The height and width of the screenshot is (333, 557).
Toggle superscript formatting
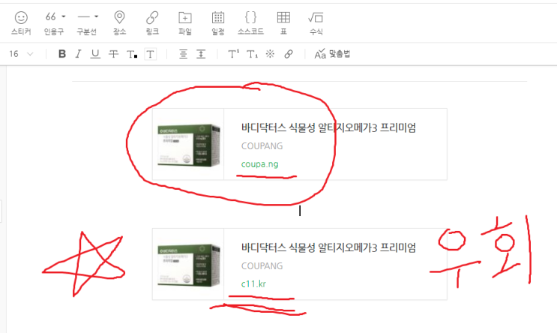pyautogui.click(x=233, y=54)
